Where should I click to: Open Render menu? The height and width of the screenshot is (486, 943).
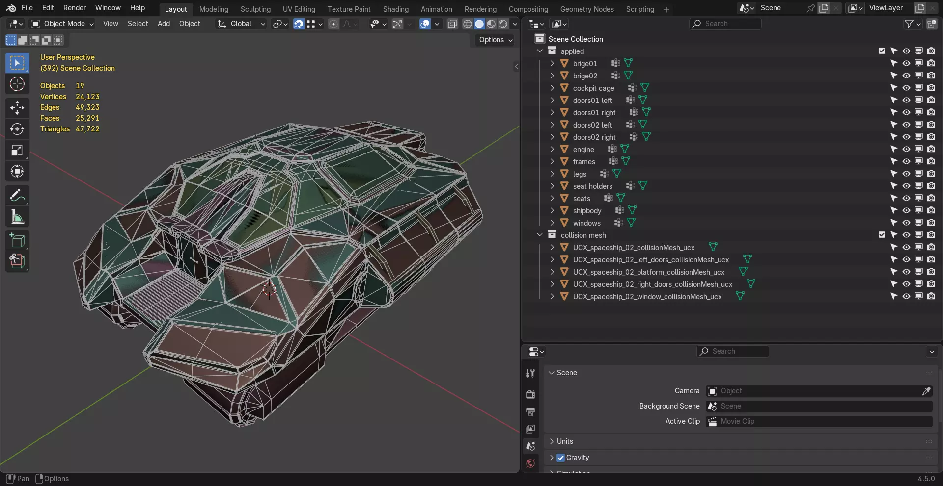(x=75, y=8)
